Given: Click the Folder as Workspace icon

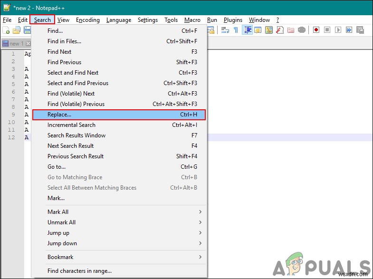Looking at the screenshot, I should click(291, 30).
